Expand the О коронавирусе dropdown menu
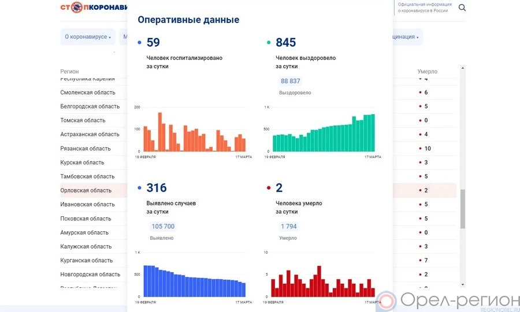This screenshot has width=520, height=312. (87, 37)
